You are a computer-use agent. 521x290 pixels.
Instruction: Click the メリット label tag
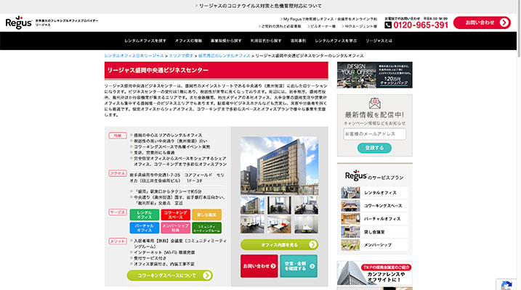117,241
